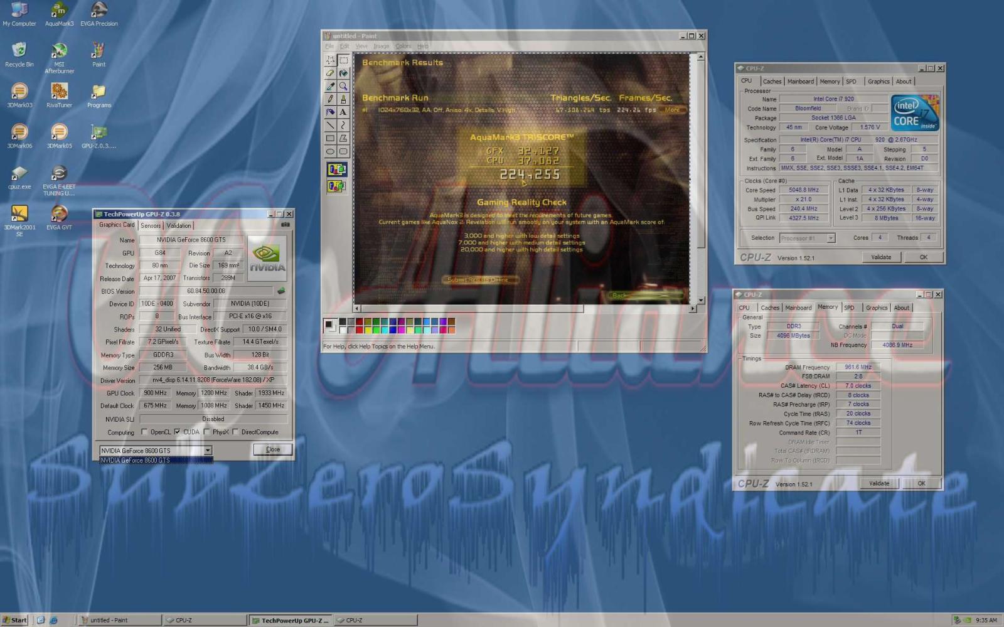Viewport: 1004px width, 627px height.
Task: Select the Pencil tool in Paint
Action: [x=330, y=99]
